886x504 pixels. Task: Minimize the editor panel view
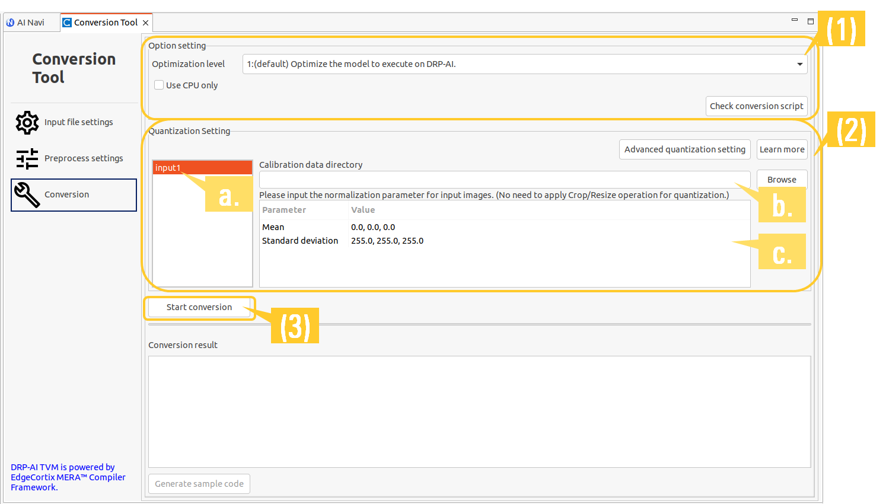pyautogui.click(x=795, y=21)
